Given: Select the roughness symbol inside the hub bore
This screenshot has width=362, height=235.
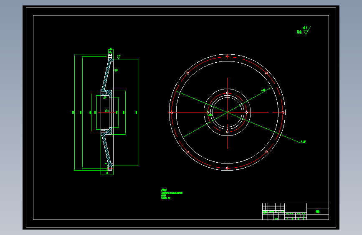Looking at the screenshot, I should [107, 110].
